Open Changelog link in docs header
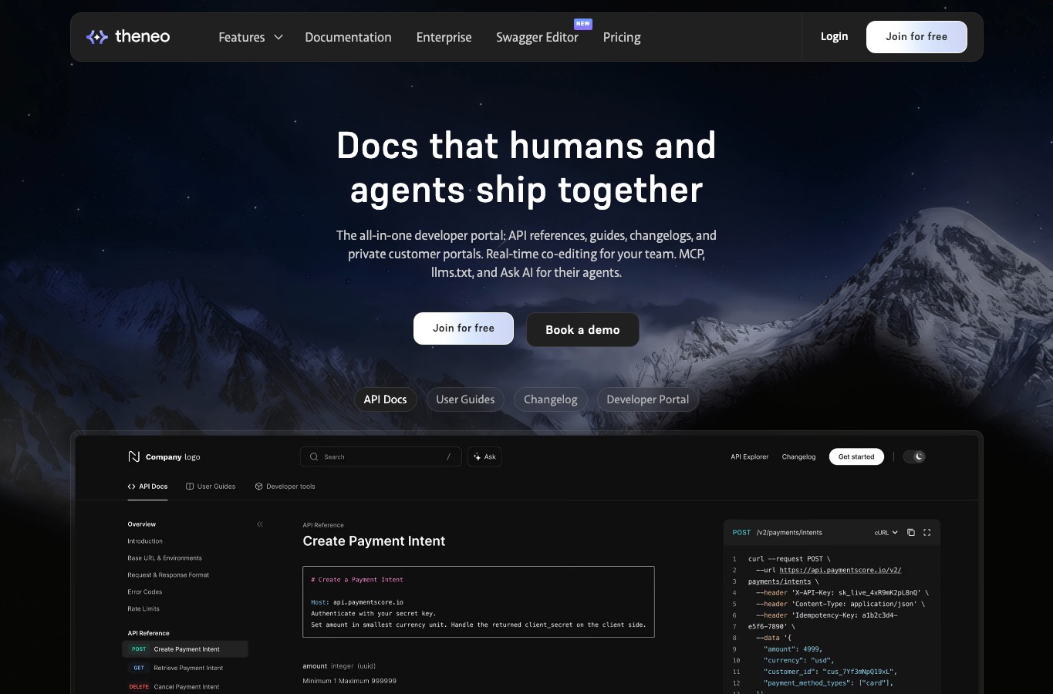This screenshot has width=1053, height=694. coord(798,456)
